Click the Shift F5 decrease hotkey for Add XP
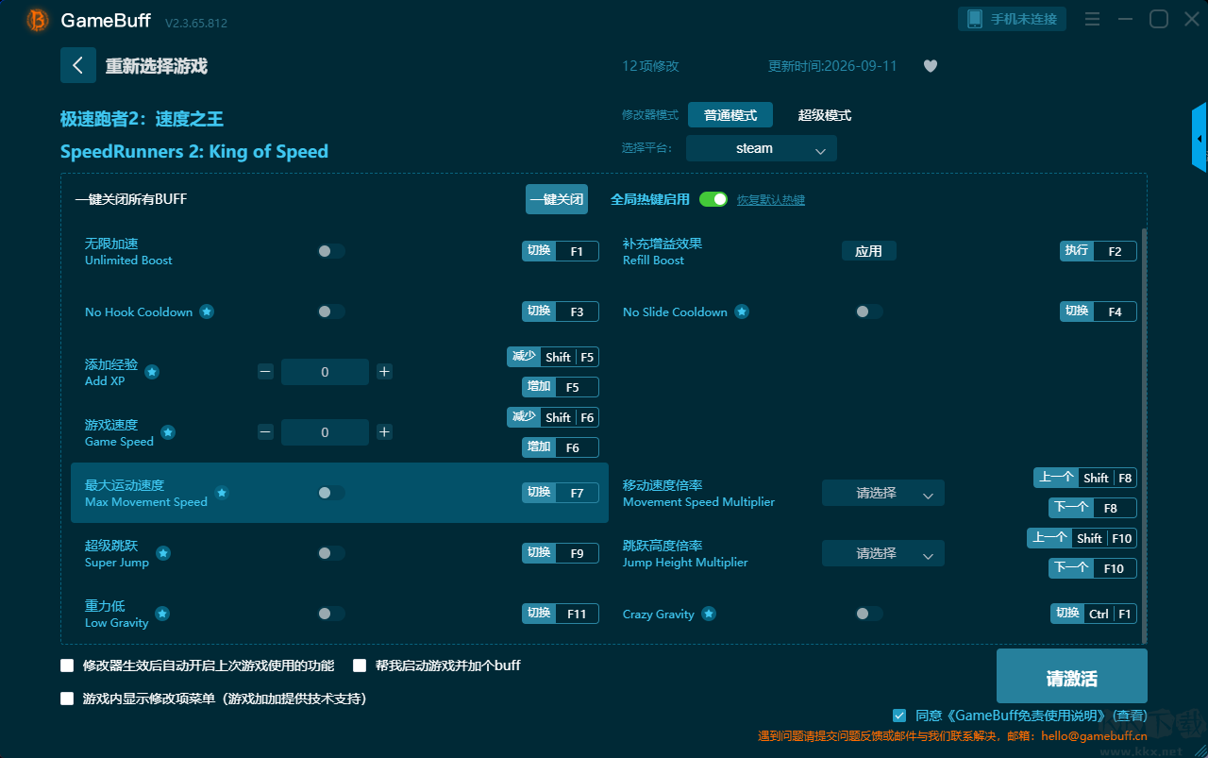1208x758 pixels. pyautogui.click(x=553, y=357)
